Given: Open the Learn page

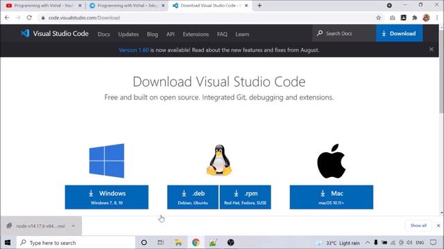Looking at the screenshot, I should coord(242,34).
